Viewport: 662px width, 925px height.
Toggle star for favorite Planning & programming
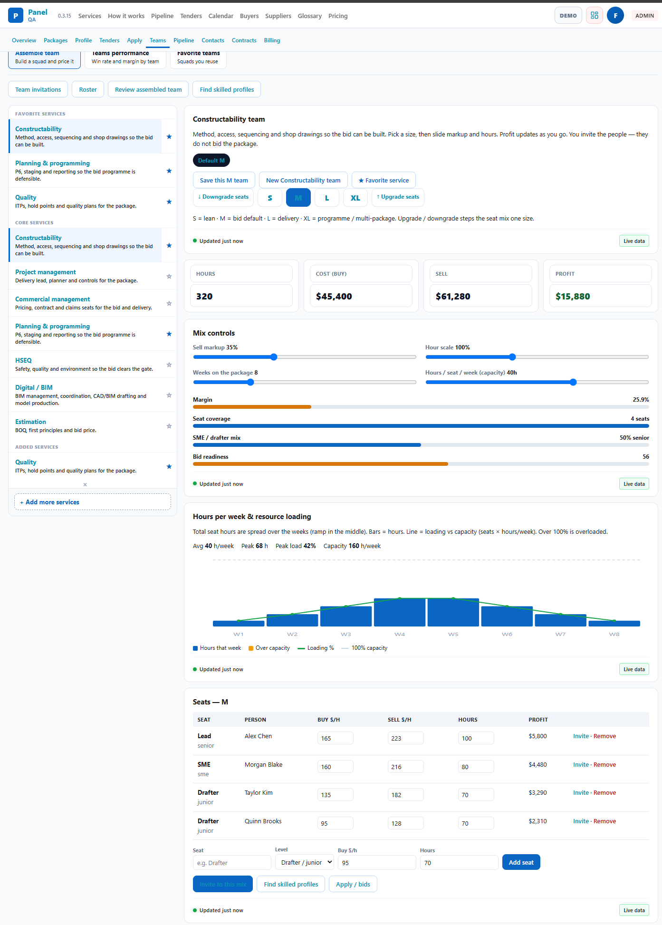point(169,171)
